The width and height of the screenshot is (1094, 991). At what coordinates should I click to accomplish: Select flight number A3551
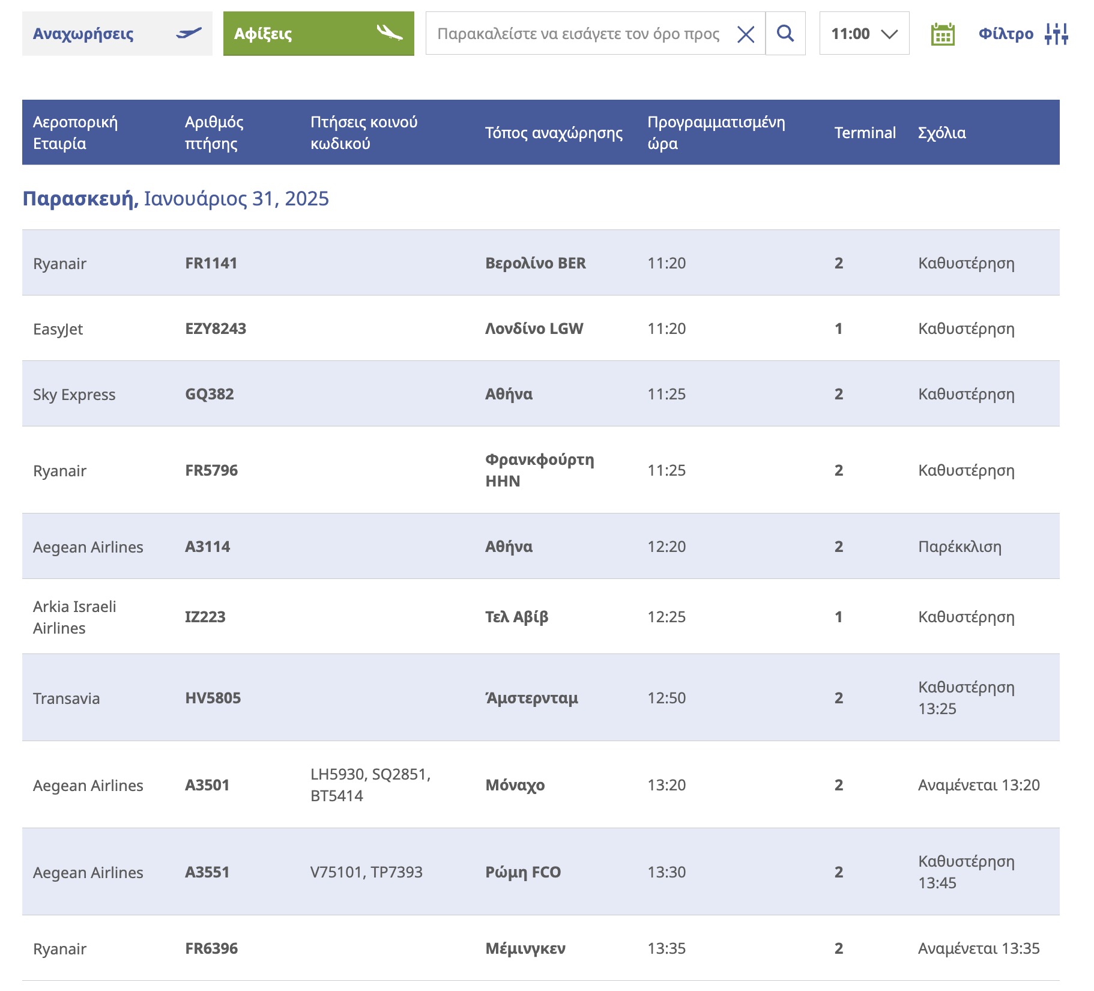pos(208,872)
